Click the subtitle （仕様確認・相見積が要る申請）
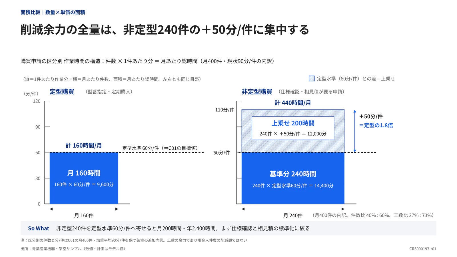The width and height of the screenshot is (457, 257). (311, 92)
